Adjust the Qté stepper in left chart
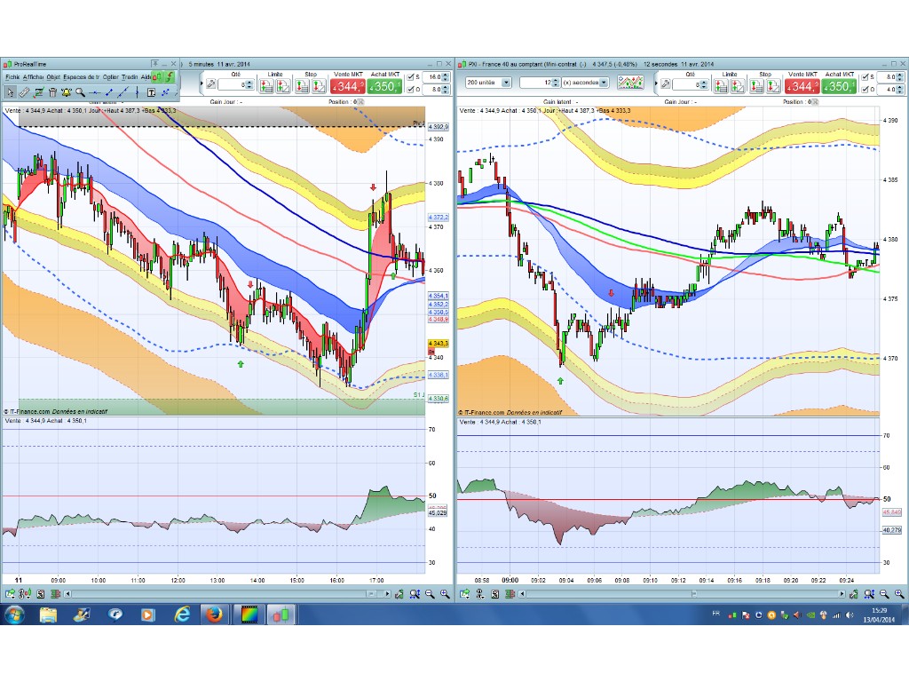The width and height of the screenshot is (909, 682). coord(249,84)
